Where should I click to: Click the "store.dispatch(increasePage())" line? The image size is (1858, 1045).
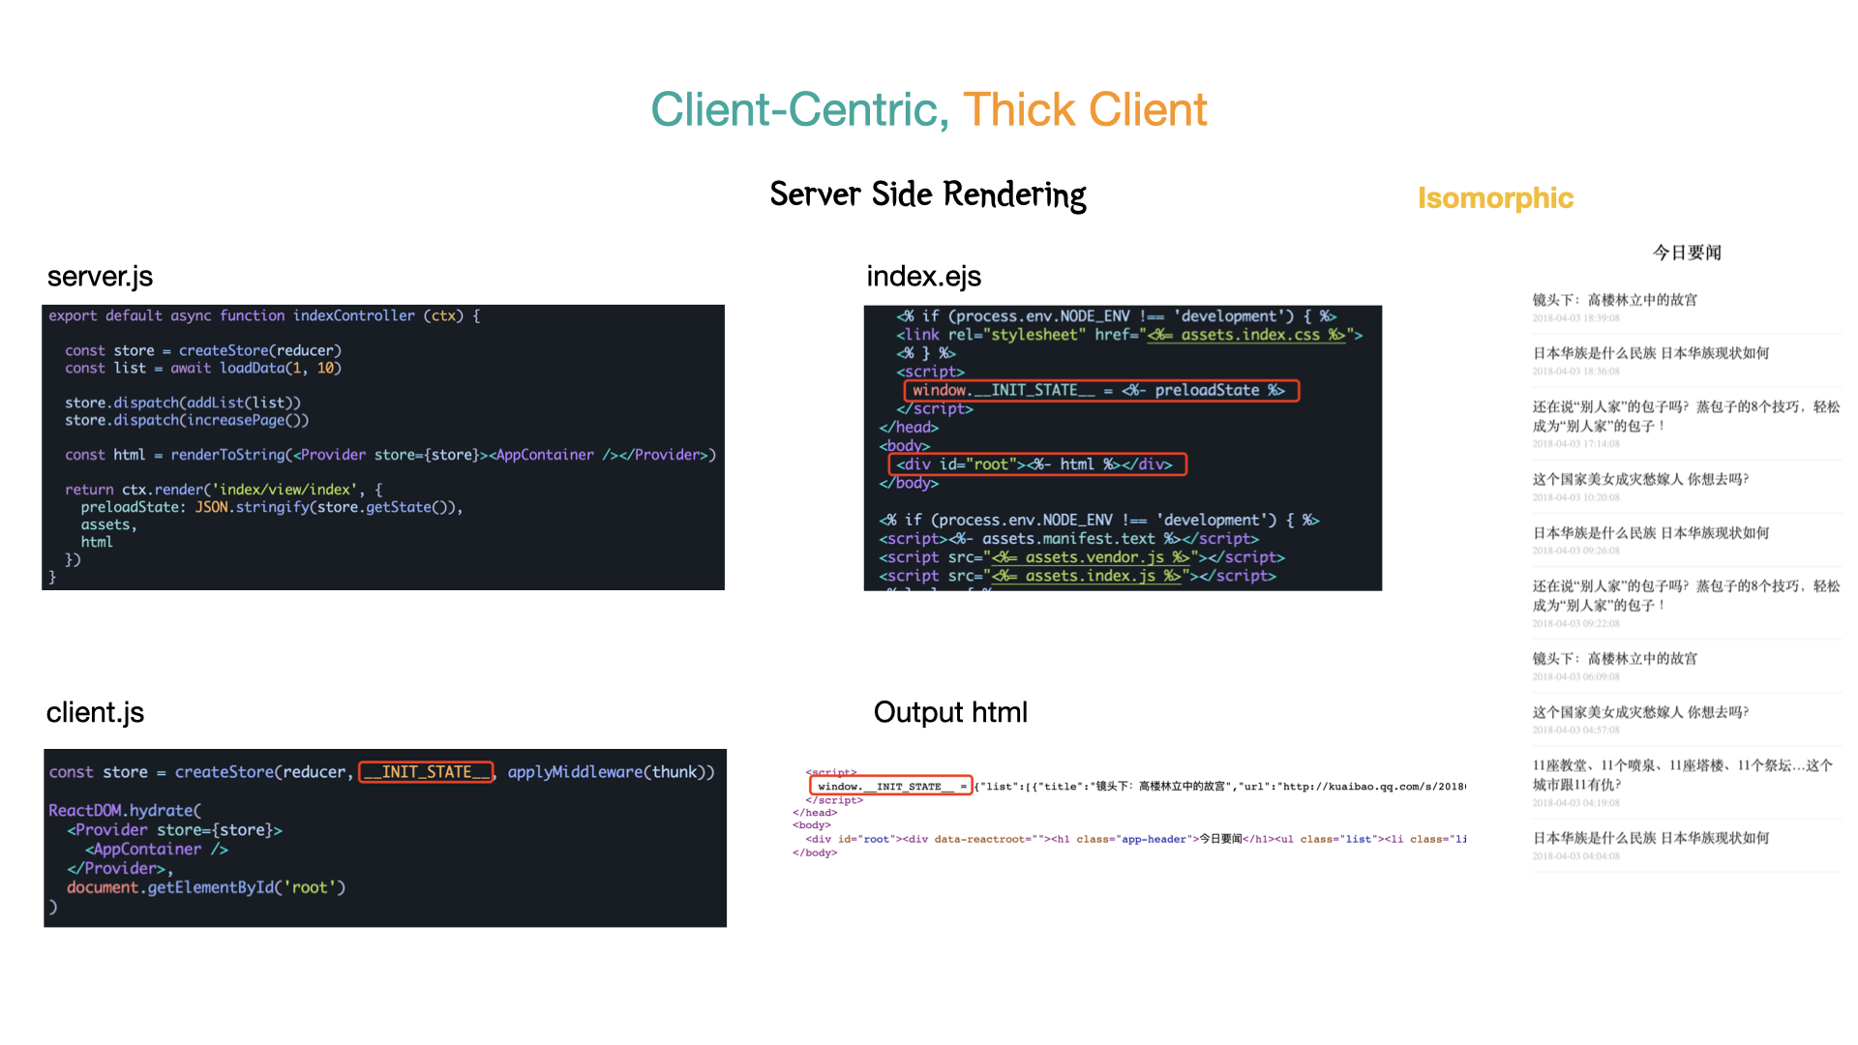tap(187, 420)
